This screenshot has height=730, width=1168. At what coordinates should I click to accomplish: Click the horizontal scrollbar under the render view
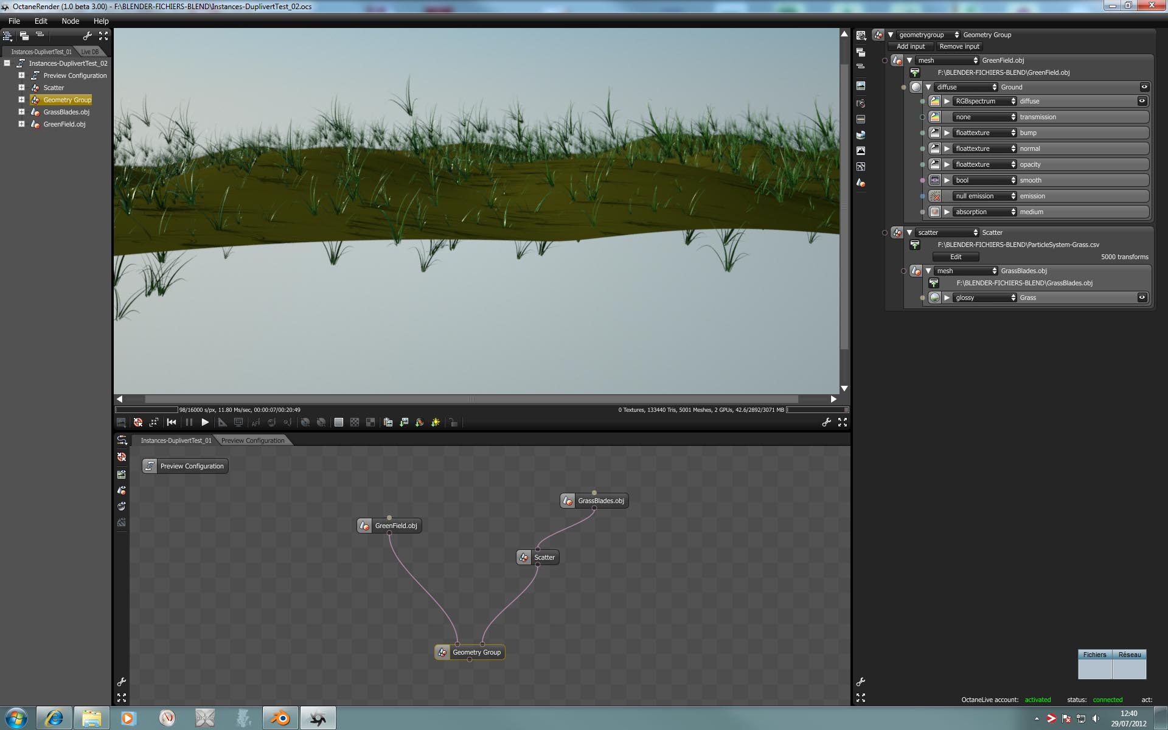pos(471,399)
